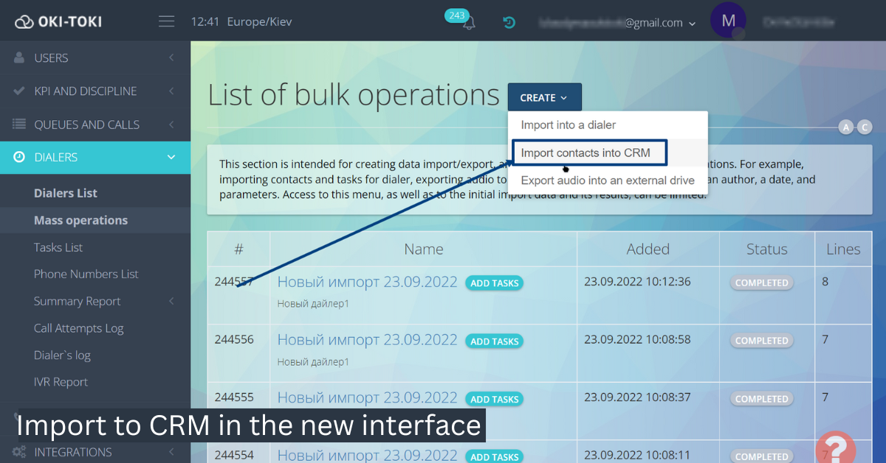Open Mass operations menu item
The width and height of the screenshot is (886, 463).
(x=80, y=220)
